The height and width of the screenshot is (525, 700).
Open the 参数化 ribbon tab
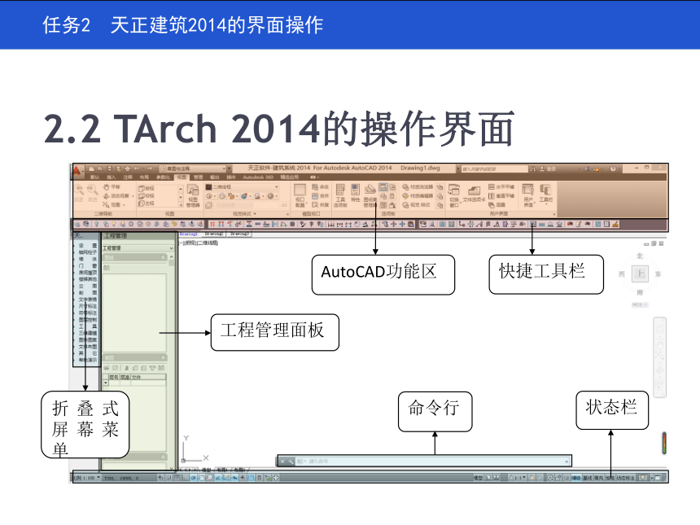[x=163, y=177]
